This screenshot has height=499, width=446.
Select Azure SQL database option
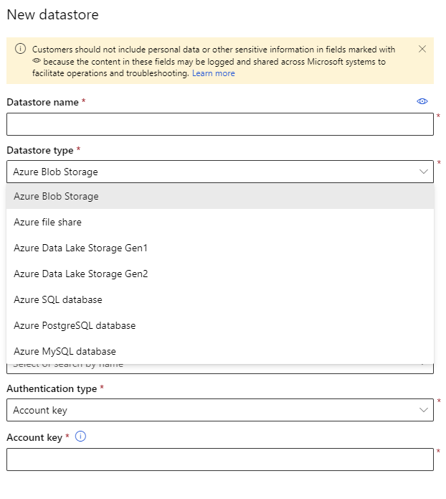[x=220, y=299]
